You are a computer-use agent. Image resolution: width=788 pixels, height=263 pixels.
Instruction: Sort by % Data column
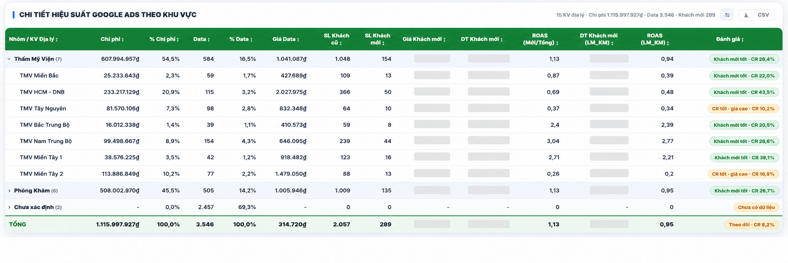click(x=241, y=39)
